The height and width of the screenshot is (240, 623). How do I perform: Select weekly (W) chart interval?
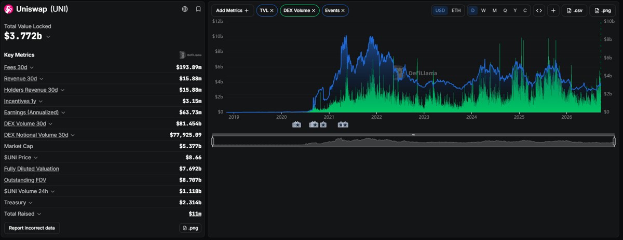point(483,10)
